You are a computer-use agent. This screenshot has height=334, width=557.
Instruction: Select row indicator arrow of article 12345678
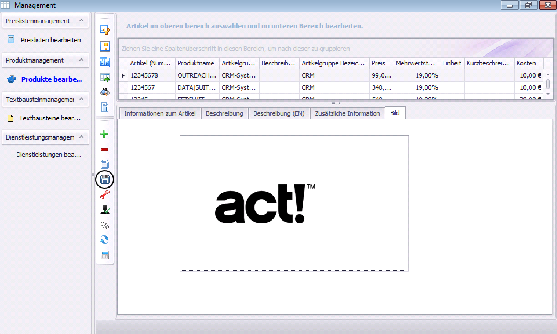coord(123,75)
